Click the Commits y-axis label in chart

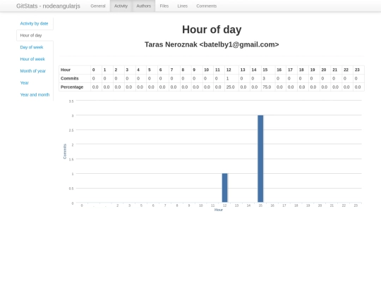[65, 151]
